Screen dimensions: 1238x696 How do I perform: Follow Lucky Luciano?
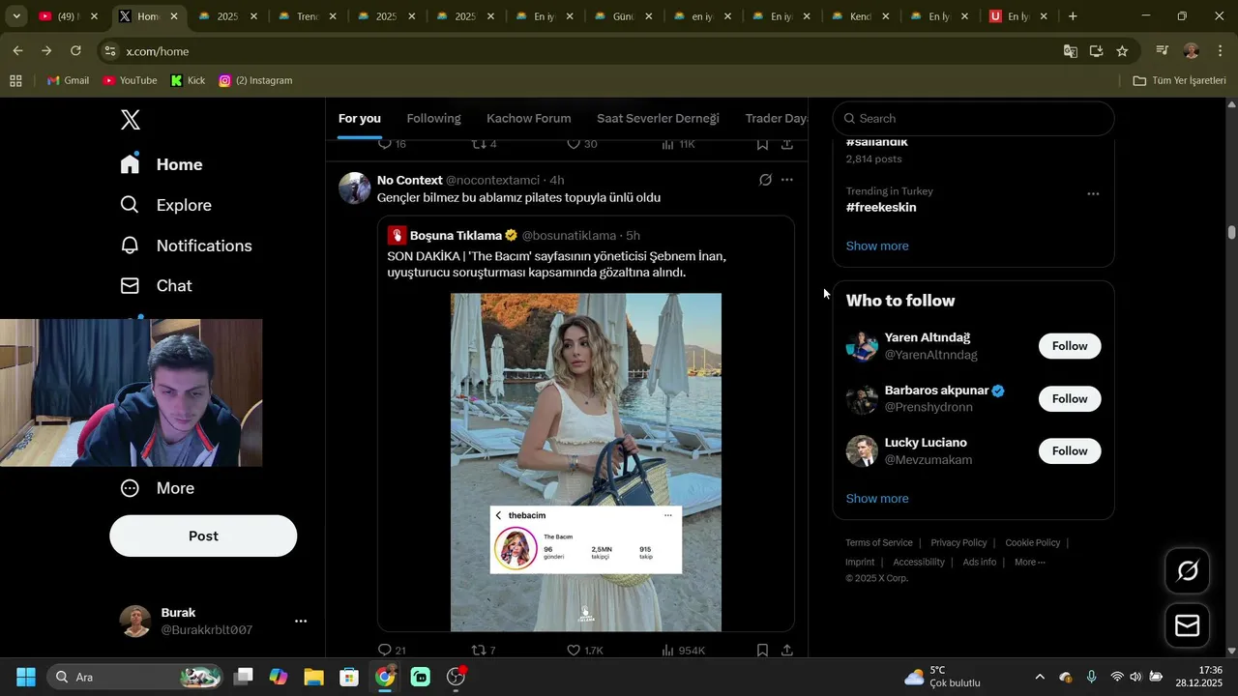[1070, 450]
